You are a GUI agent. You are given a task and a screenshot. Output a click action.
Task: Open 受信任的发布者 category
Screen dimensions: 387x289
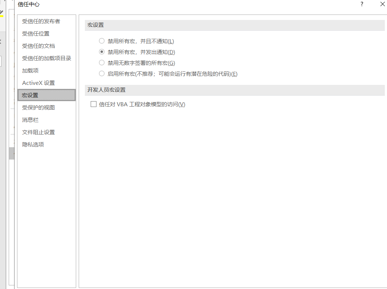[41, 21]
